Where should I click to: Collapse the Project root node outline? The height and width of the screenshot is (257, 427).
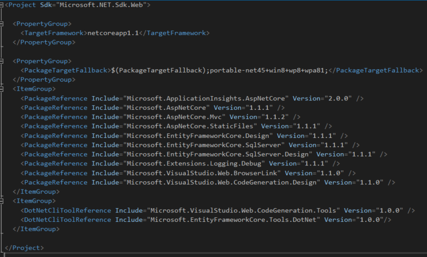(1, 5)
